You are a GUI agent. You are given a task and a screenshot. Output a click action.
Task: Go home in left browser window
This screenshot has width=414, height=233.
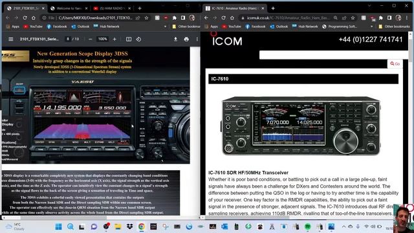click(33, 17)
